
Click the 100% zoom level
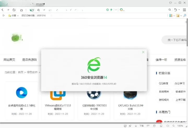(x=180, y=126)
